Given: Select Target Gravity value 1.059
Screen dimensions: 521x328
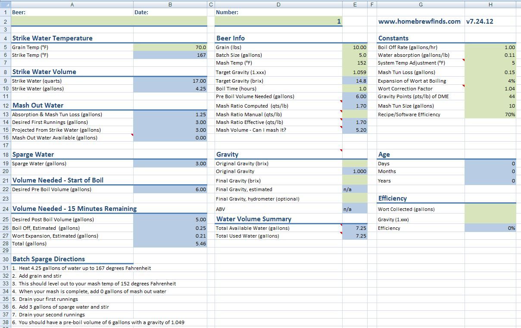Looking at the screenshot, I should click(355, 72).
